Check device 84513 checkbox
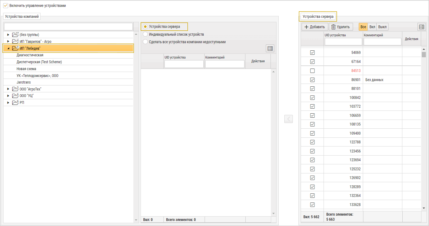This screenshot has height=226, width=429. (312, 71)
